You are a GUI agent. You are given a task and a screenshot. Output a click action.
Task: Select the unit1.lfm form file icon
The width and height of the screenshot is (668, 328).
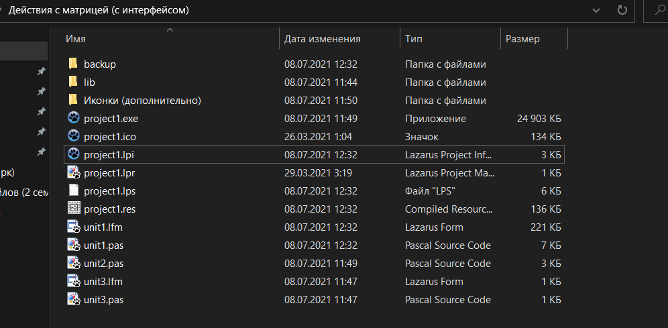74,227
